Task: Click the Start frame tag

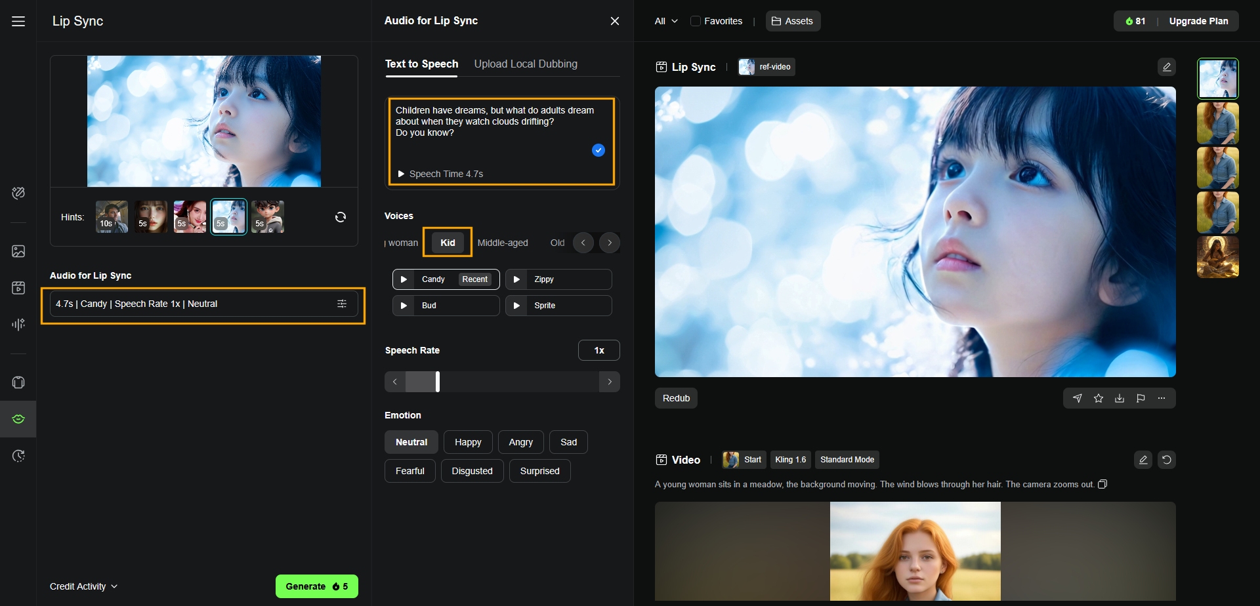Action: (743, 460)
